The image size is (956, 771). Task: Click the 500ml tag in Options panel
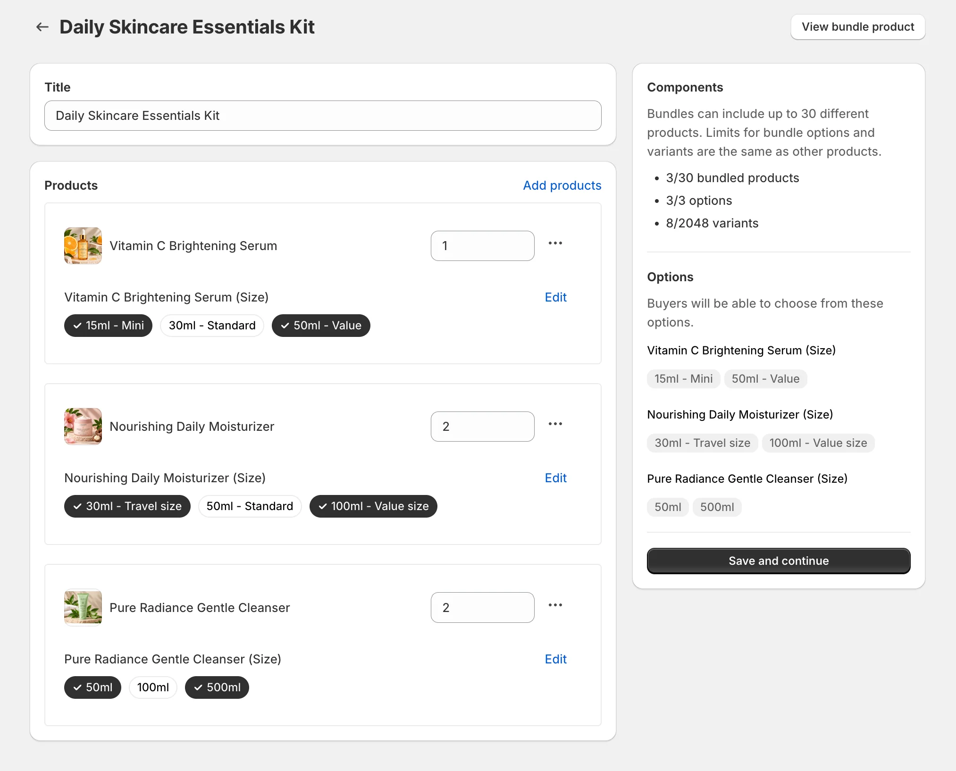[717, 507]
